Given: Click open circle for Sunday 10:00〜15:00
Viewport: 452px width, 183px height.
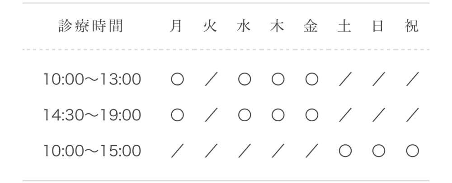Looking at the screenshot, I should tap(379, 151).
